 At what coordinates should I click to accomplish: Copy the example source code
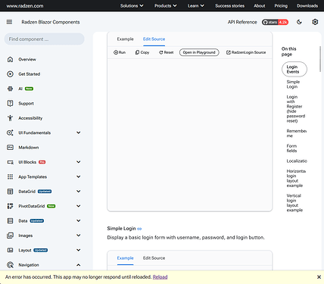pos(142,52)
